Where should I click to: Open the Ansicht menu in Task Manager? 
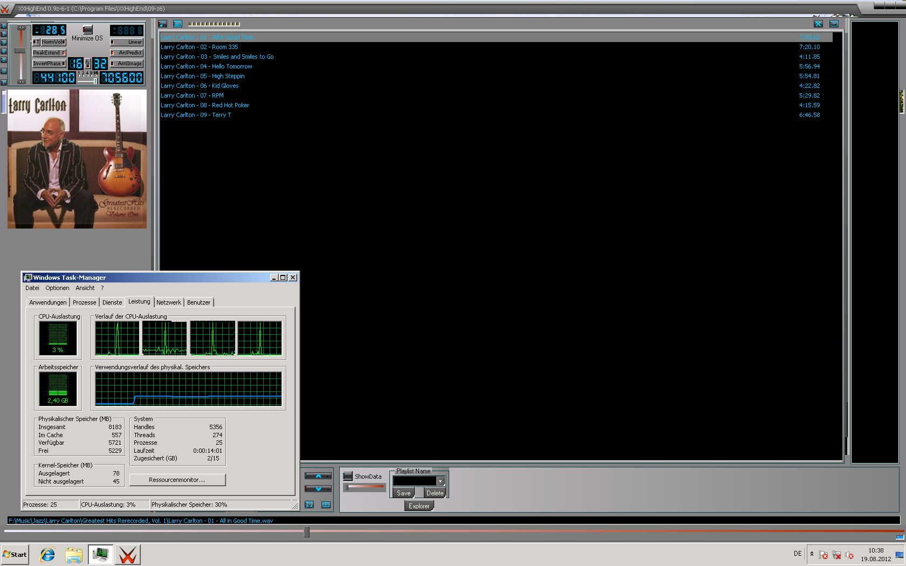(85, 288)
